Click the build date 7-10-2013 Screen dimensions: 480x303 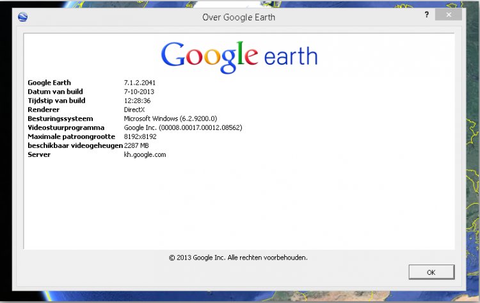139,92
